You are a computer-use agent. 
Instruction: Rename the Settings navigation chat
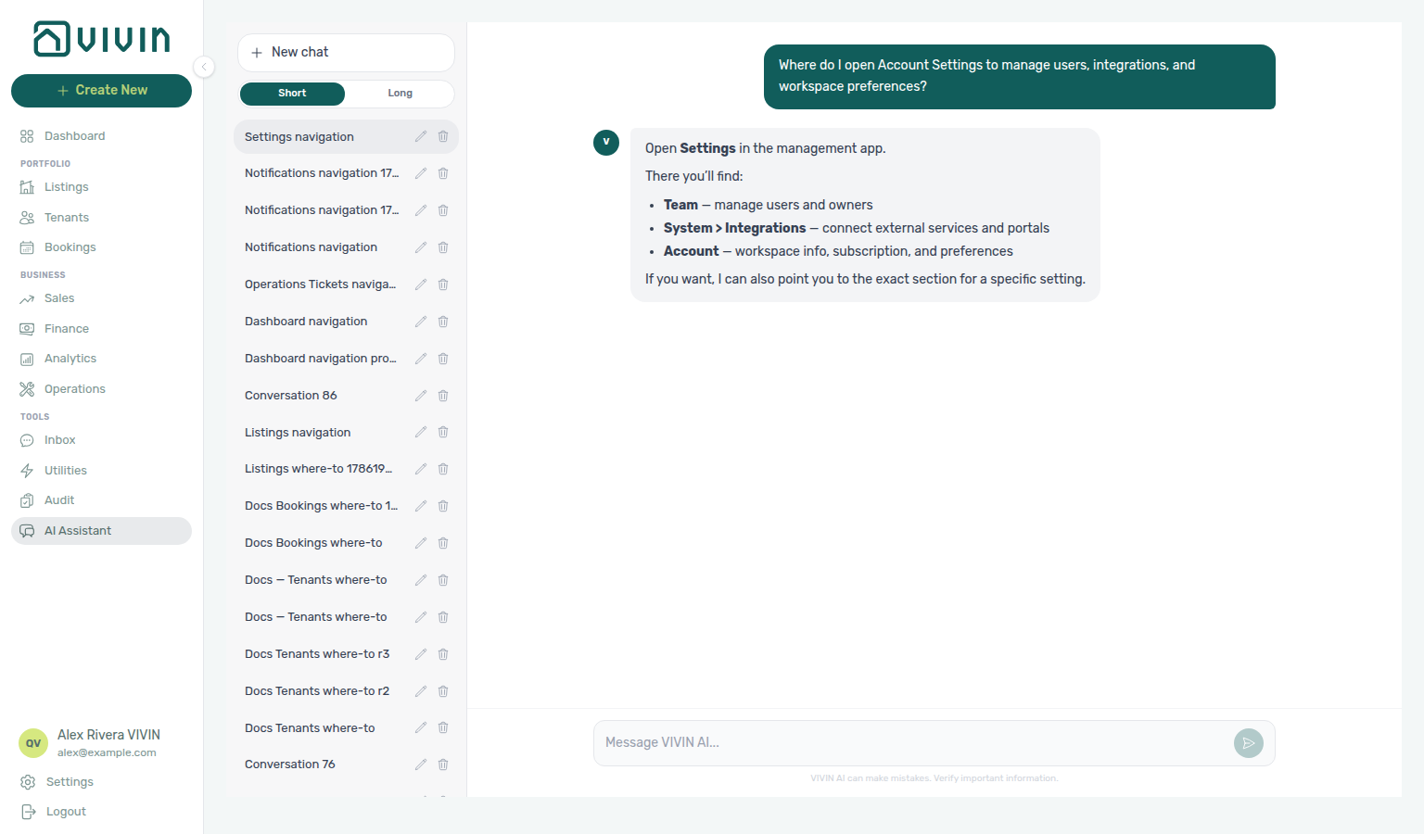point(421,137)
